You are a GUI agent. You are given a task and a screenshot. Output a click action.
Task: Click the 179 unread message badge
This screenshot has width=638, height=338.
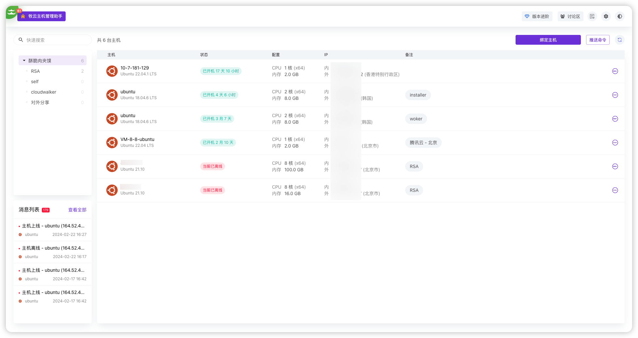[x=46, y=210]
